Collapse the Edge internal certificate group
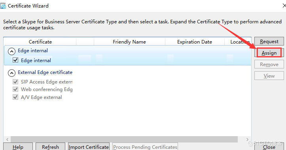This screenshot has width=286, height=150. [x=11, y=51]
